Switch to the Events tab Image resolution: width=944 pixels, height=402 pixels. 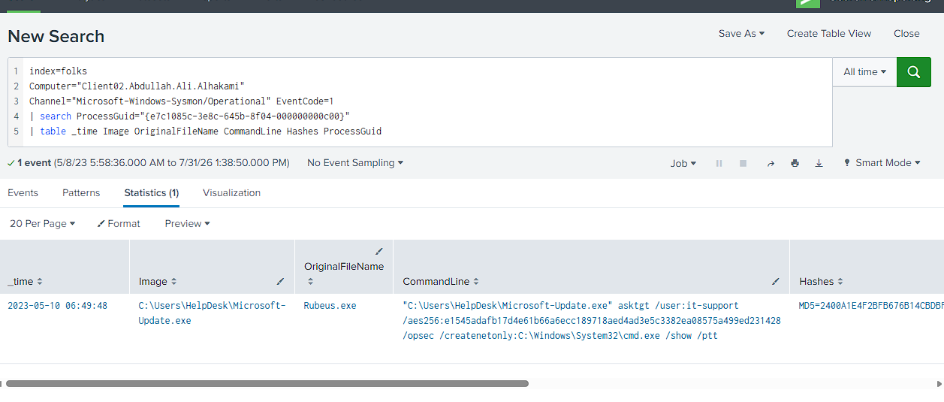coord(23,192)
